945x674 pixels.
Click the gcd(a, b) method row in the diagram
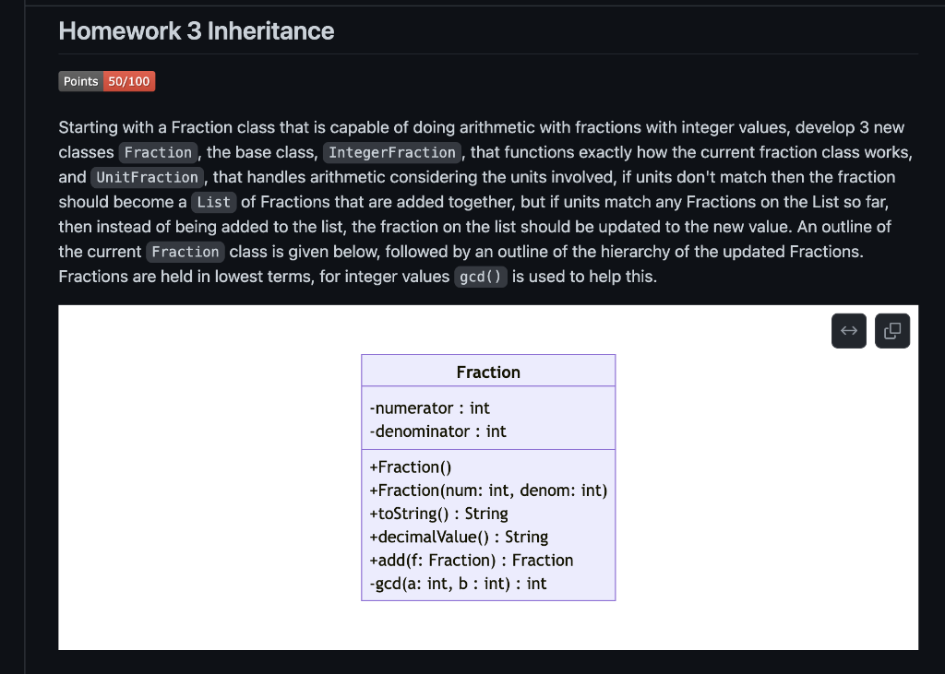(457, 583)
